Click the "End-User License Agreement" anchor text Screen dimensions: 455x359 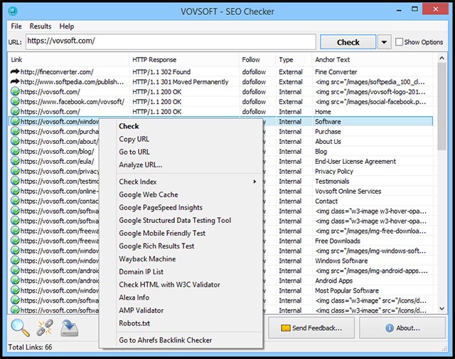tap(355, 161)
